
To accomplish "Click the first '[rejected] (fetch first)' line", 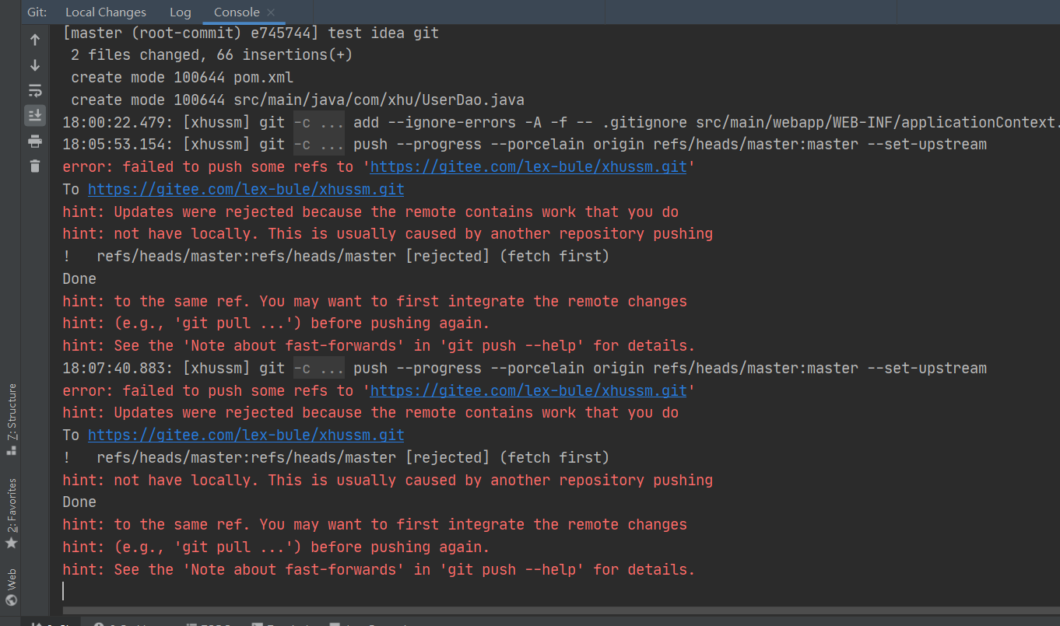I will (x=336, y=257).
